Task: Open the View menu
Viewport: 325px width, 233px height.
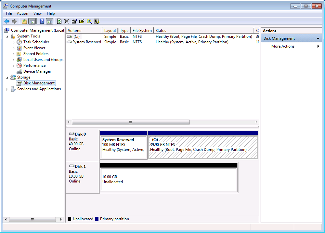Action: pyautogui.click(x=37, y=13)
